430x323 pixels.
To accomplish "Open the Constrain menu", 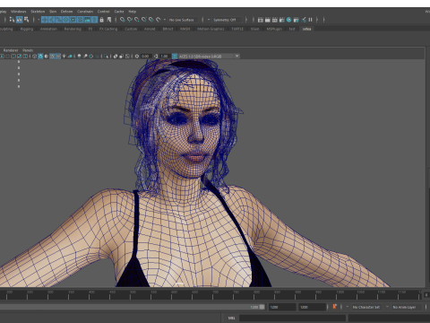I will [x=85, y=12].
